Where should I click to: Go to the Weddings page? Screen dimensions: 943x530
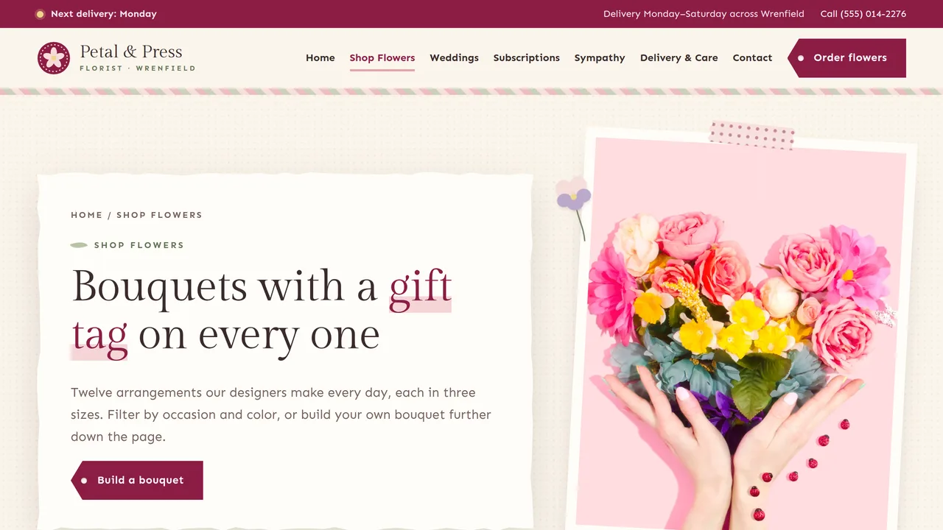pyautogui.click(x=455, y=58)
